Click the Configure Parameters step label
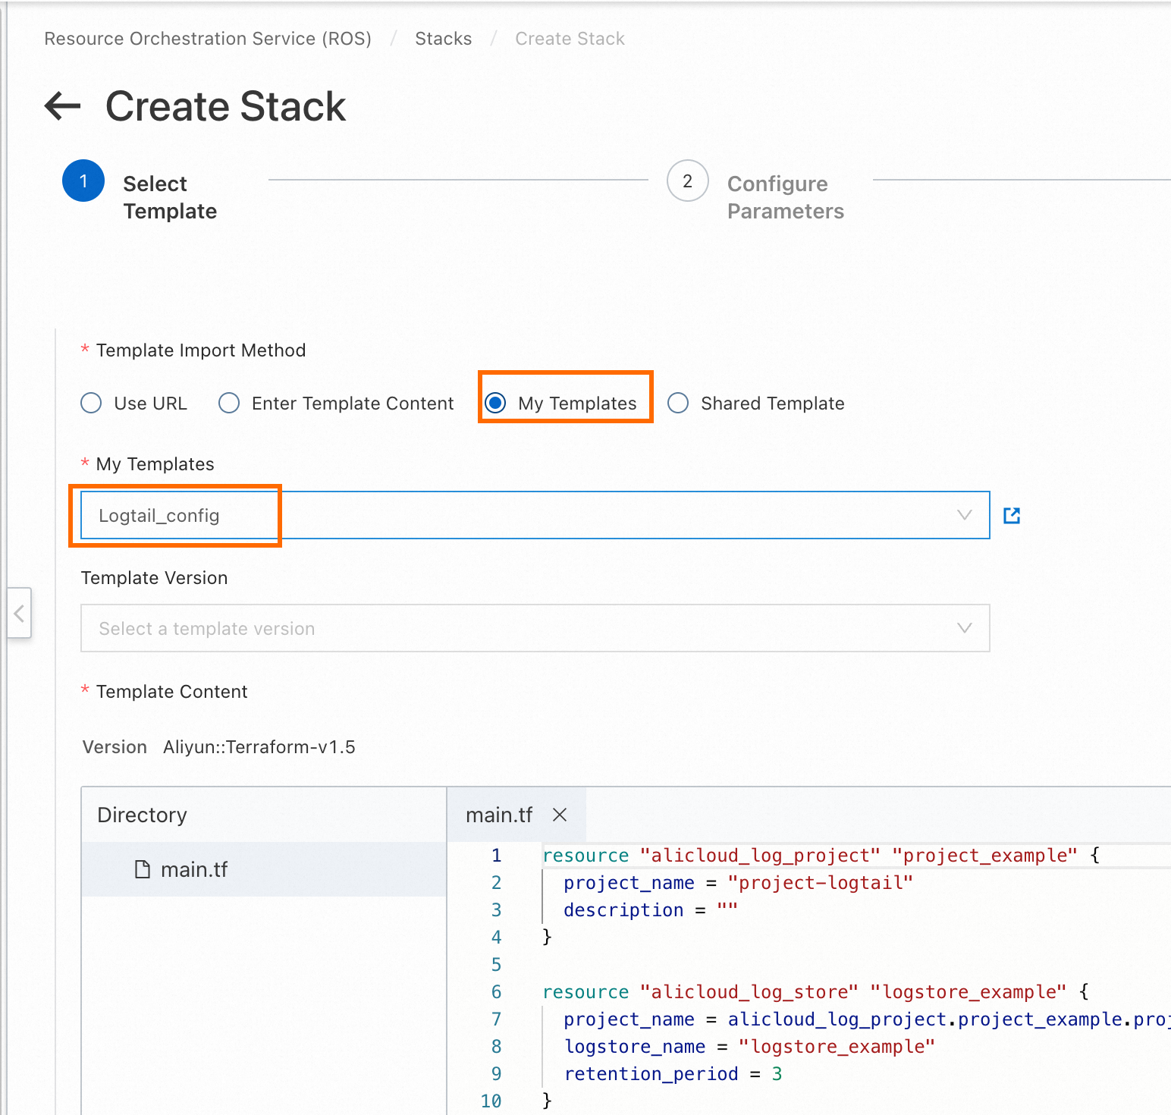 [x=786, y=197]
